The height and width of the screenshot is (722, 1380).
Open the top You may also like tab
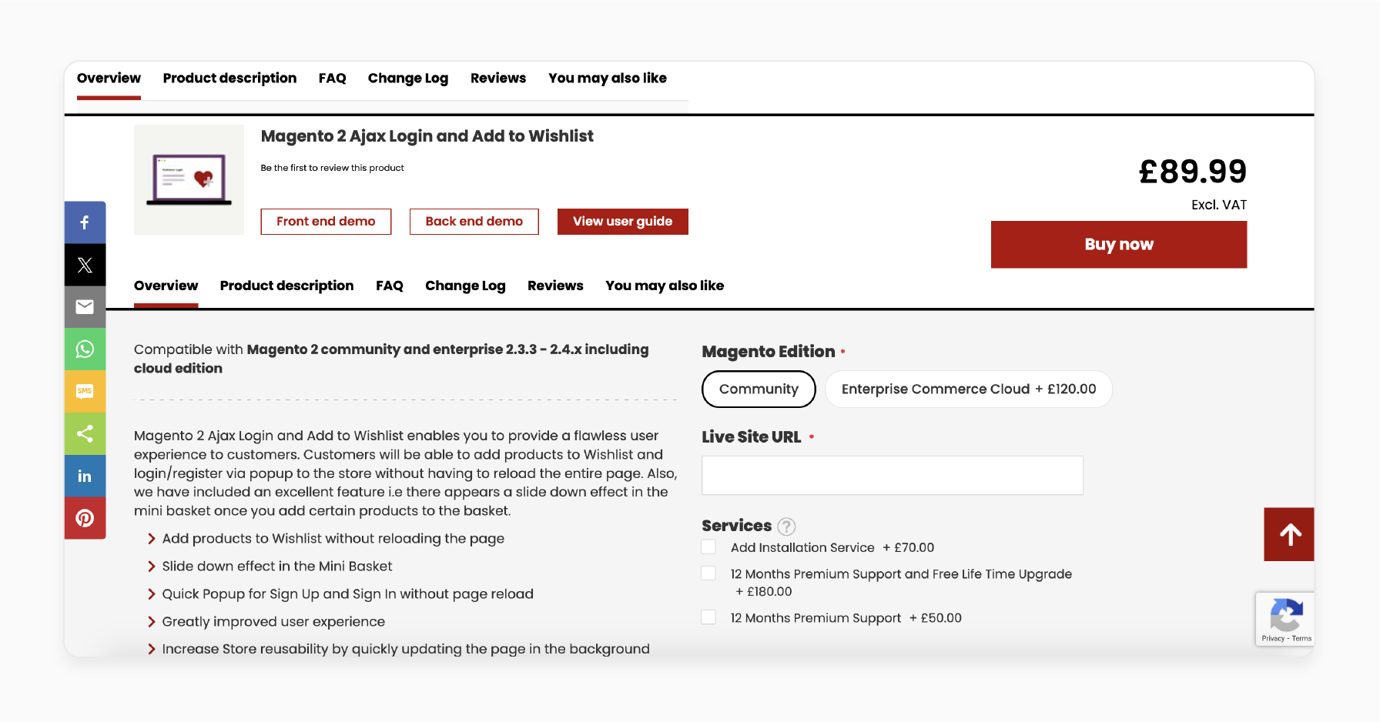pos(608,79)
